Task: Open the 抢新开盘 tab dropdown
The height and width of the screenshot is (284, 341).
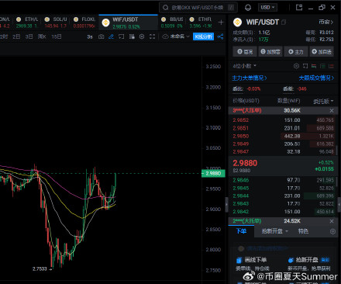Action: click(274, 231)
